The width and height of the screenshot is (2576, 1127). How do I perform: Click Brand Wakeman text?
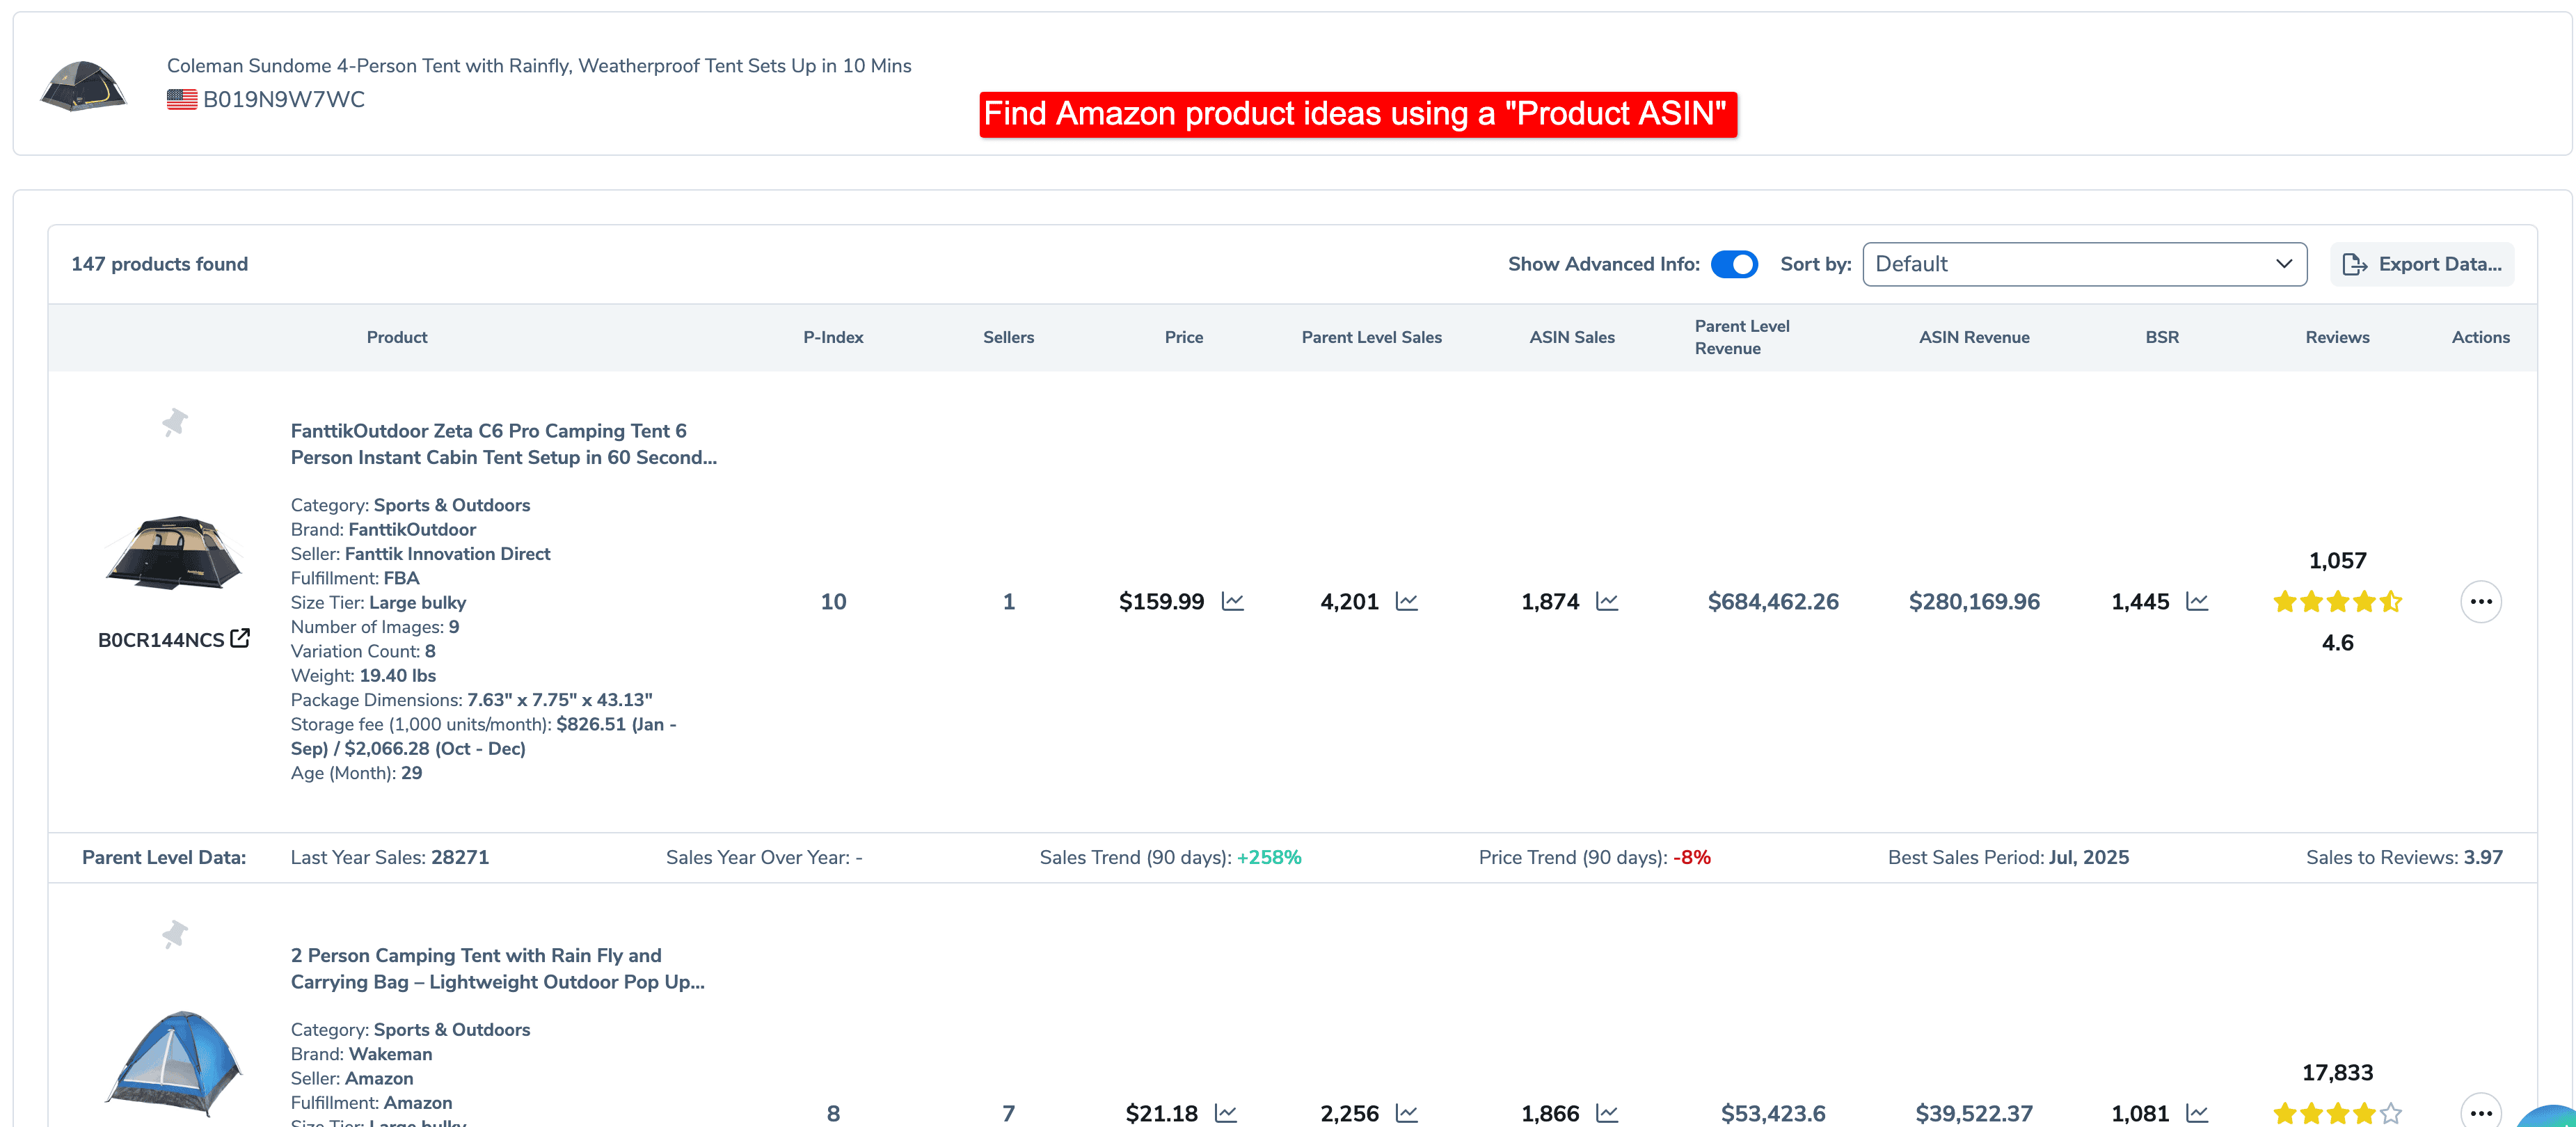click(361, 1054)
